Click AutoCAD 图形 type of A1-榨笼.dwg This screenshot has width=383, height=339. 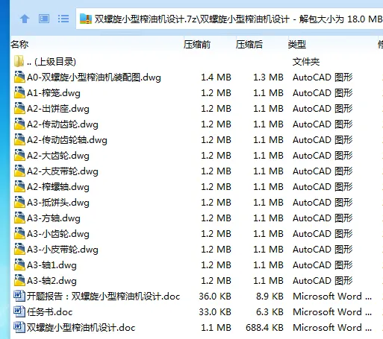[x=323, y=93]
